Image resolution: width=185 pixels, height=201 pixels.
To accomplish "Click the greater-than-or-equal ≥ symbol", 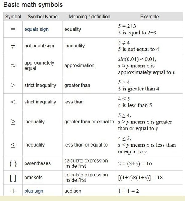I will point(13,122).
